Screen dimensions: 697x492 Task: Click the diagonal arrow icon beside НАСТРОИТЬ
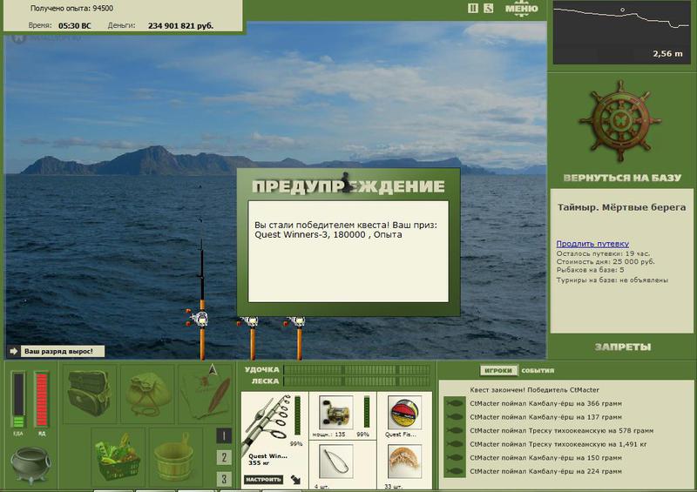[295, 480]
